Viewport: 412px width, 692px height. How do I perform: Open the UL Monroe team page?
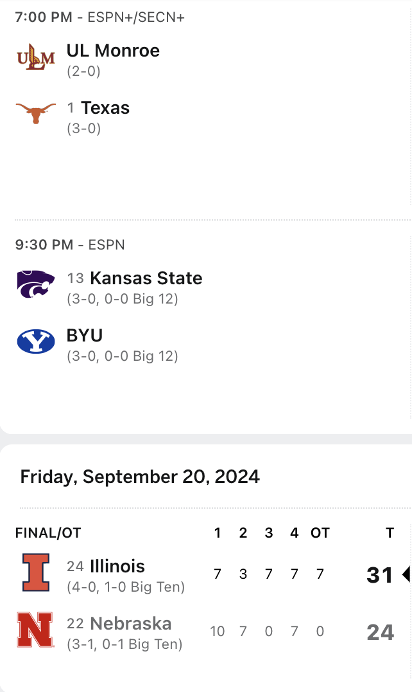[x=113, y=51]
